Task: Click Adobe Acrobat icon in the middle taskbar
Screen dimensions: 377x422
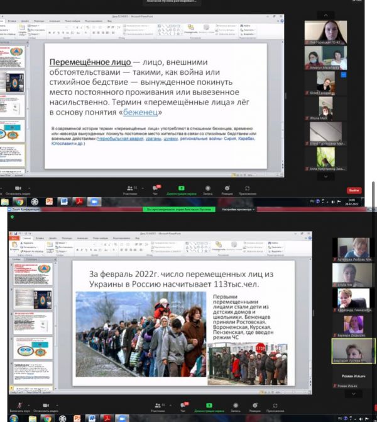Action: tap(79, 202)
